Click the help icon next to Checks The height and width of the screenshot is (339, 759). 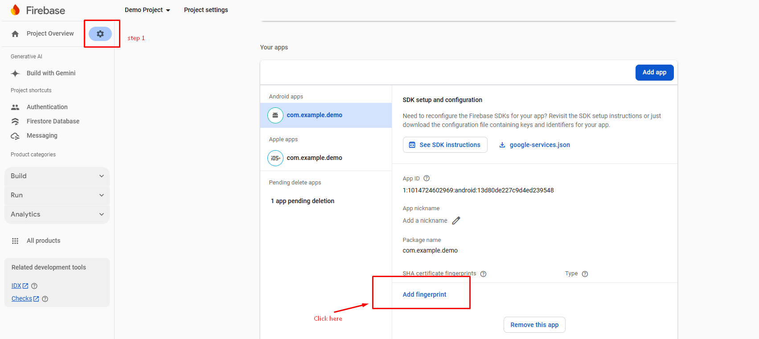[45, 299]
